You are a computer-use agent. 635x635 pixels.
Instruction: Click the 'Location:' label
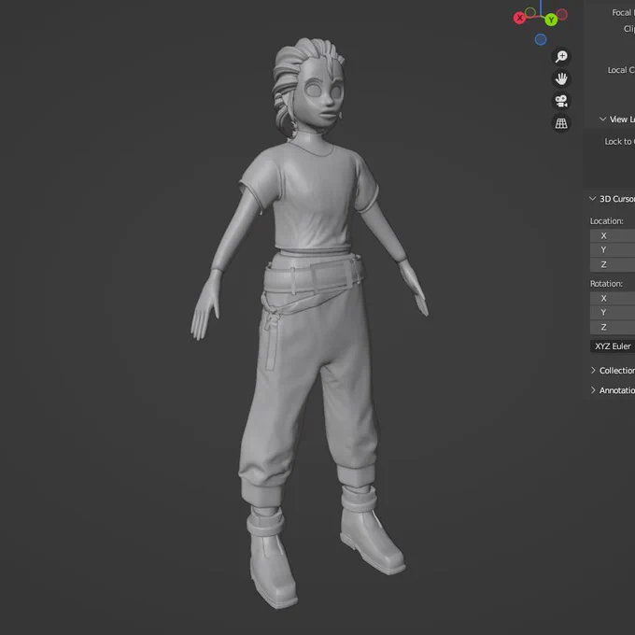[x=606, y=221]
